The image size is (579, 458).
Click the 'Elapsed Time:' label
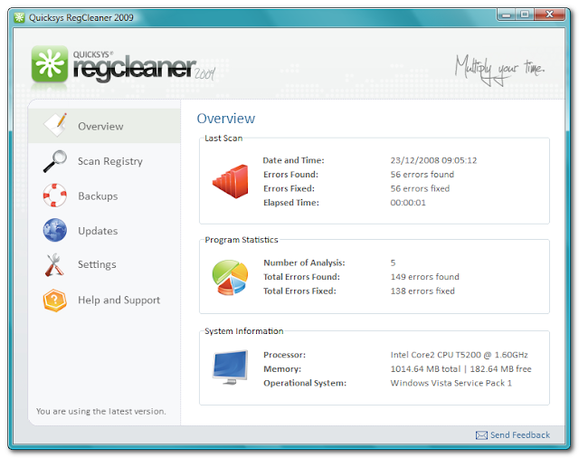tap(291, 203)
